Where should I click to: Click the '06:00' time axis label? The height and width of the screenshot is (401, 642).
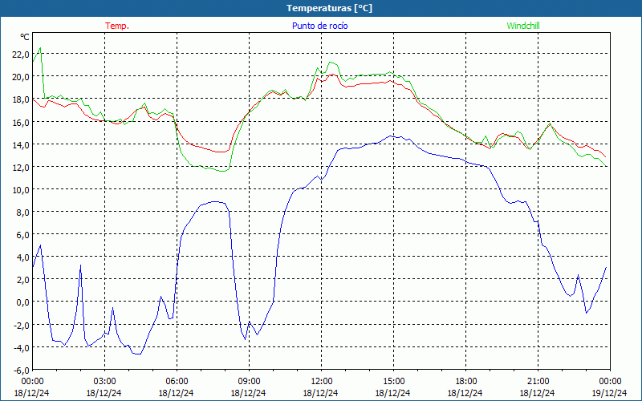tap(177, 381)
